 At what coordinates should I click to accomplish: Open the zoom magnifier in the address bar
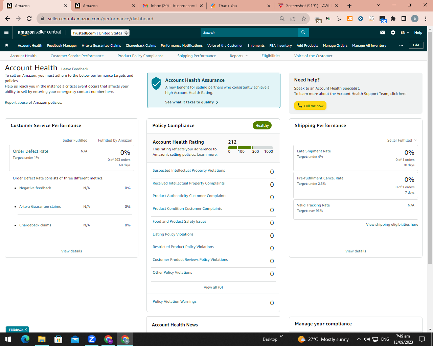pos(282,19)
